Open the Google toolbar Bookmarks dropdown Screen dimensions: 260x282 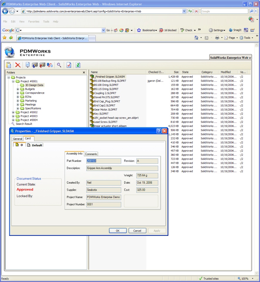(x=147, y=30)
